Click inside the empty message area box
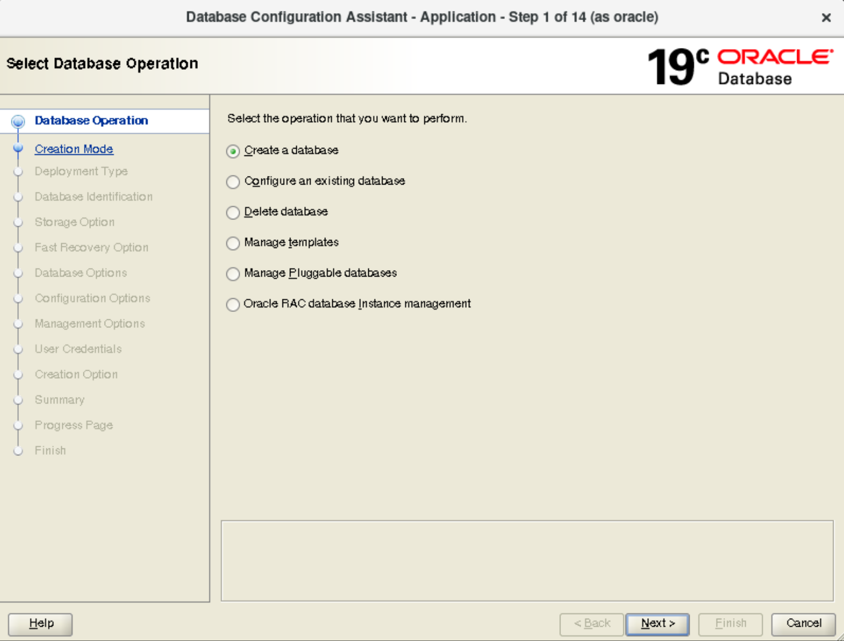844x641 pixels. [527, 560]
